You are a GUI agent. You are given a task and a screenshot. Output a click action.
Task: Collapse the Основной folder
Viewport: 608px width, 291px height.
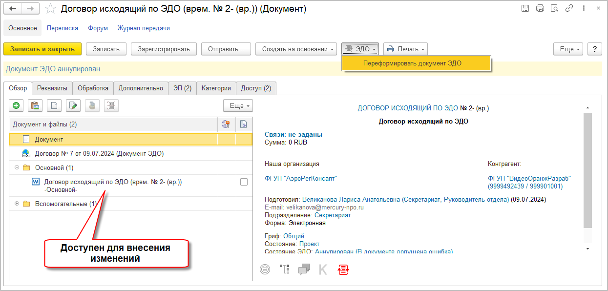(17, 167)
